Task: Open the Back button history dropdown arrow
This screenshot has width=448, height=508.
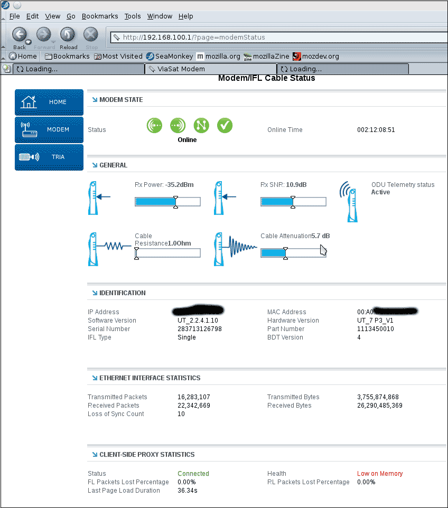Action: [28, 42]
